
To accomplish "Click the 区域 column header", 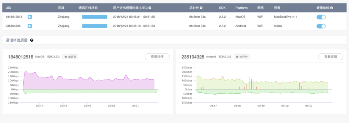I will [61, 8].
